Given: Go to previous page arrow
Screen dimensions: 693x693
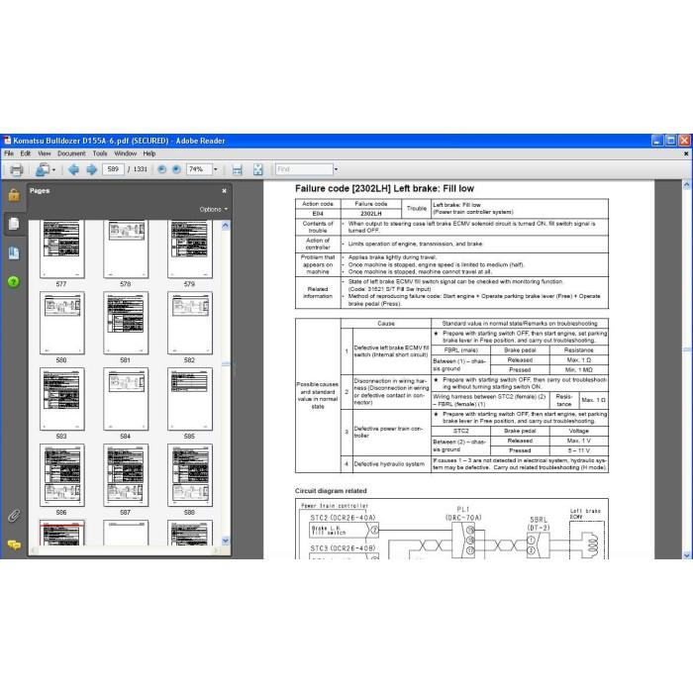Looking at the screenshot, I should click(73, 169).
